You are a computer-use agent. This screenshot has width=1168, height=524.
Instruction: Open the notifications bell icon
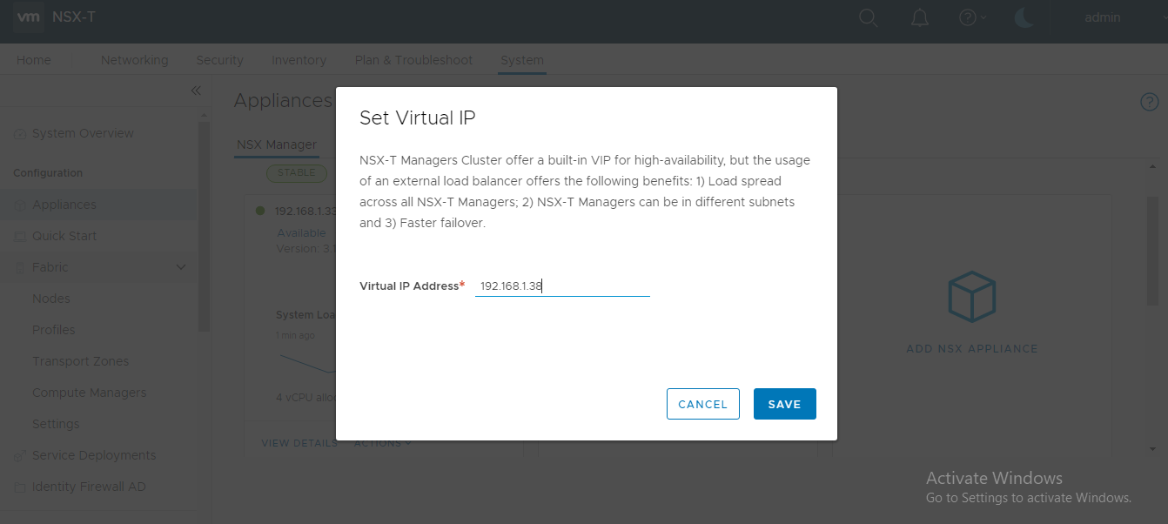click(x=920, y=18)
